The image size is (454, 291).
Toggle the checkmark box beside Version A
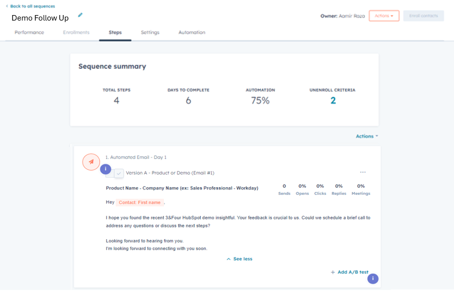point(119,174)
